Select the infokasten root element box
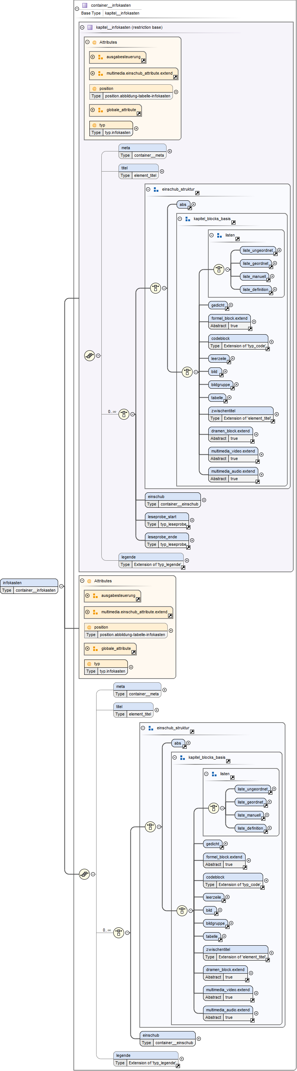 click(29, 586)
